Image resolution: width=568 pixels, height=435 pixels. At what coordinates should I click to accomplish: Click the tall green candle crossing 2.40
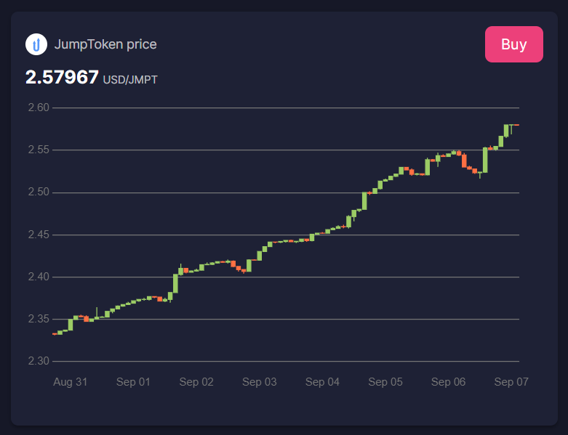(176, 283)
